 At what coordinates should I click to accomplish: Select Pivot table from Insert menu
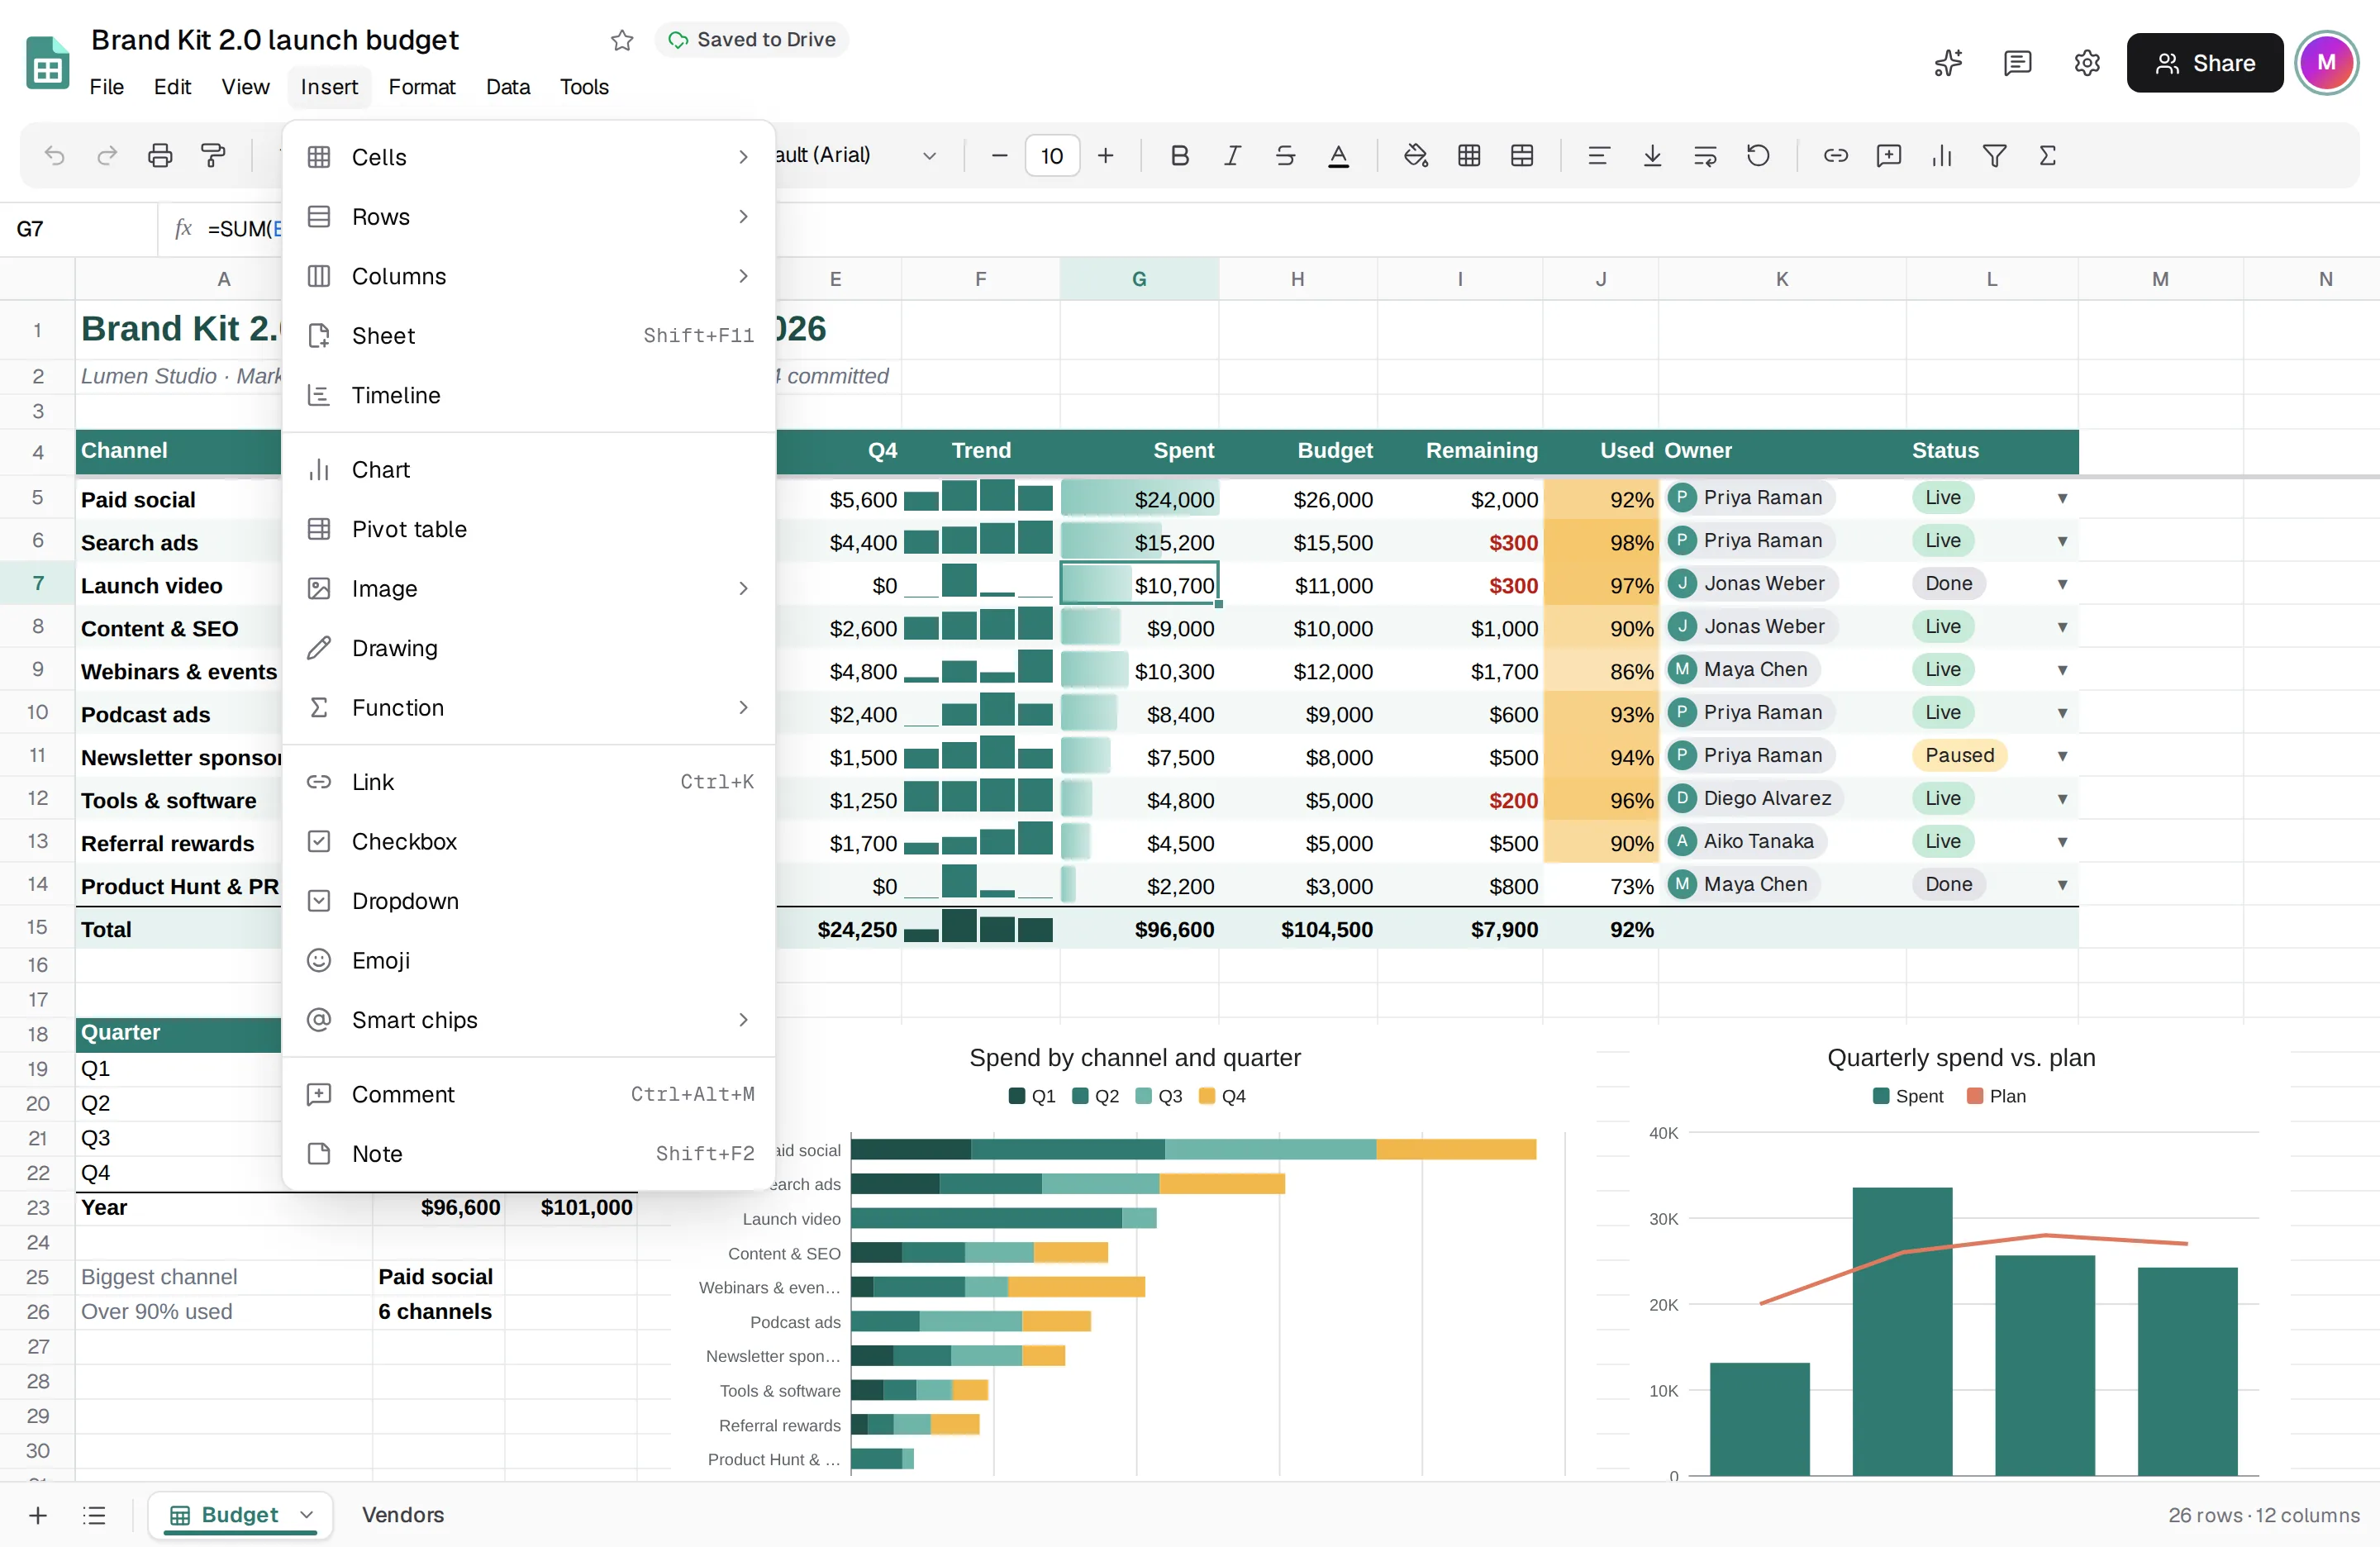point(529,529)
